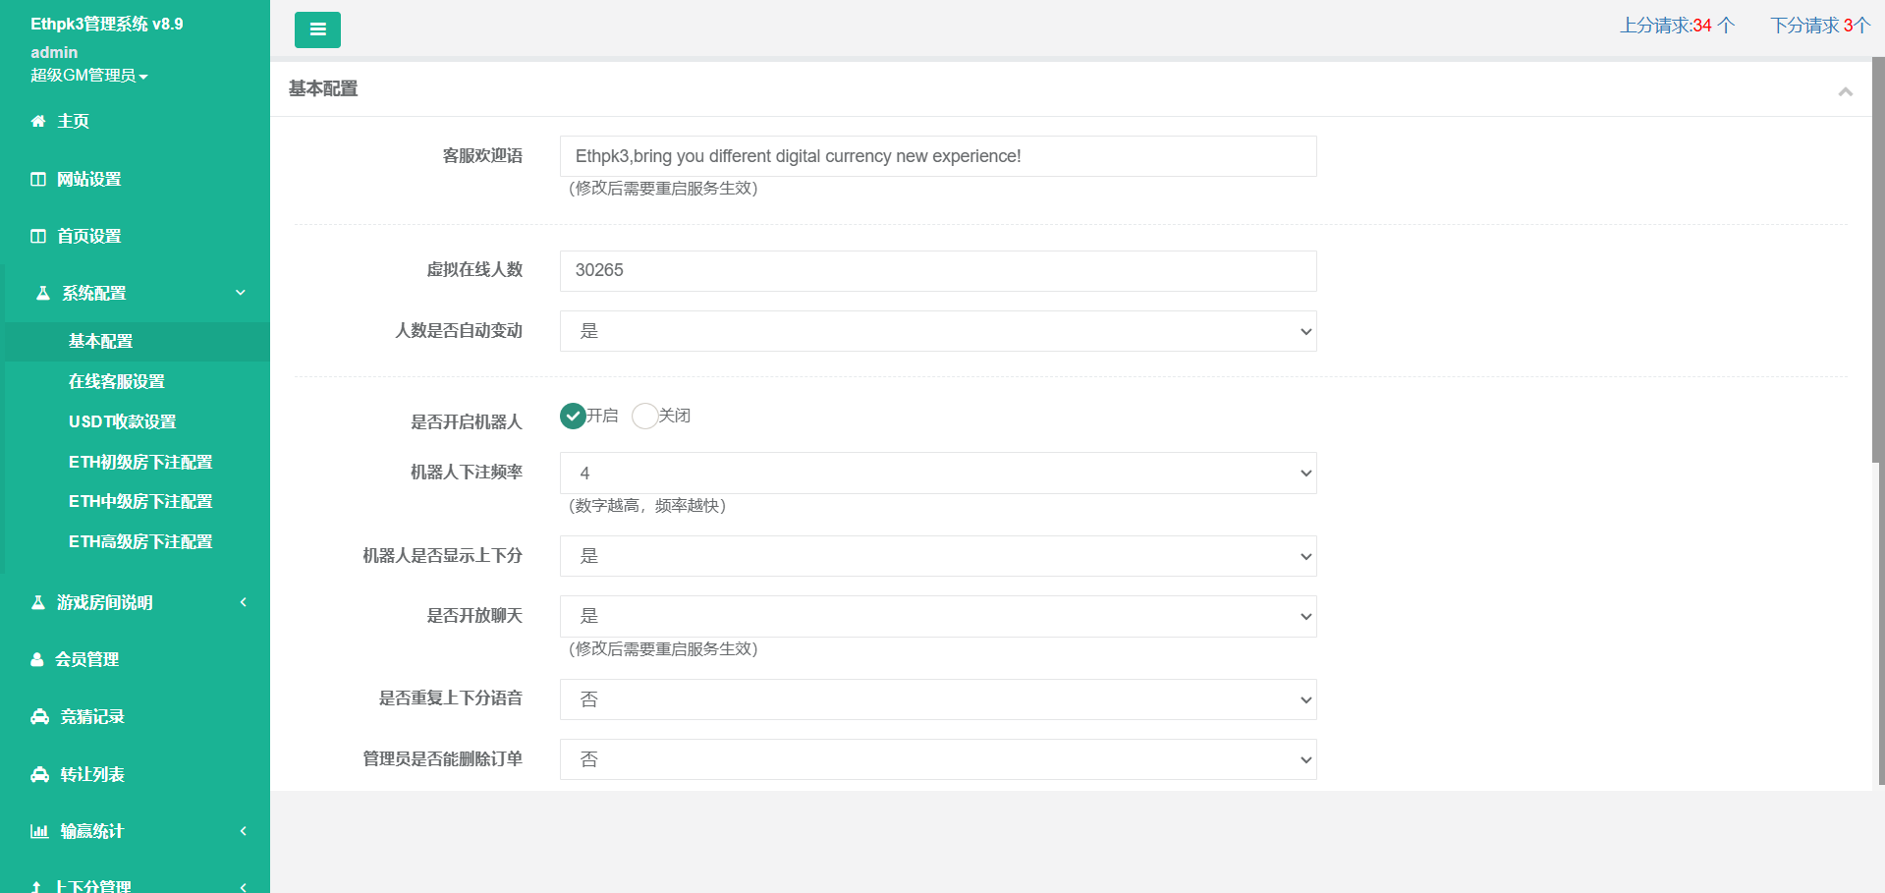This screenshot has width=1885, height=893.
Task: Click the flask icon beside 系统配置
Action: 43,294
